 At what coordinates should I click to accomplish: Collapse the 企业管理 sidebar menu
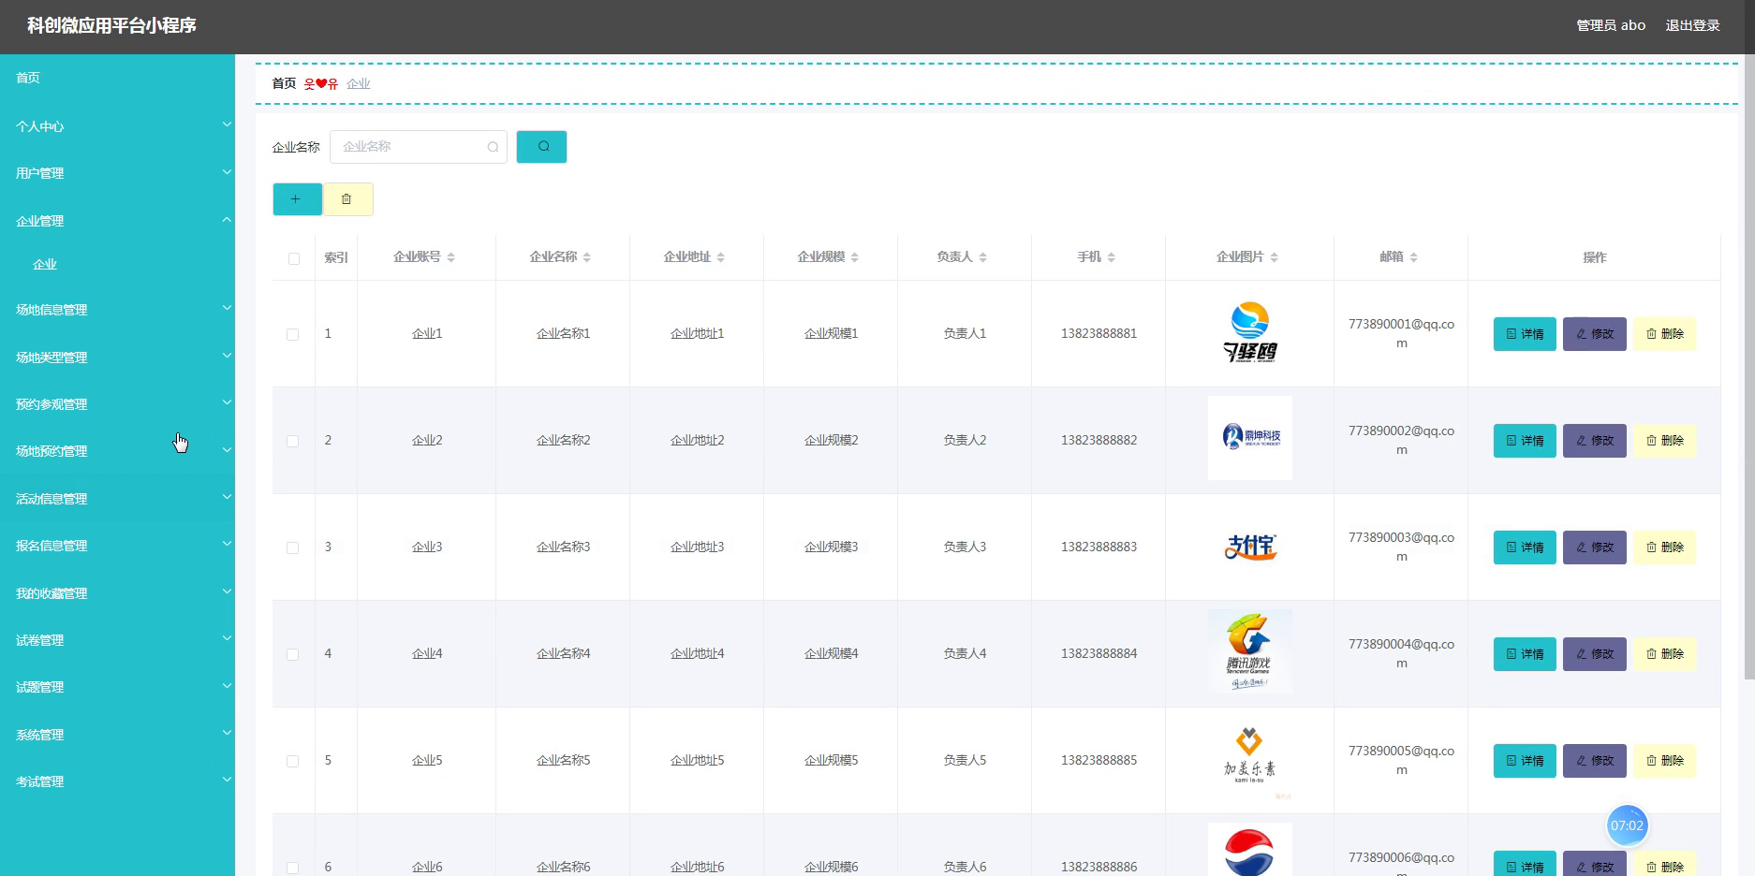click(x=117, y=221)
